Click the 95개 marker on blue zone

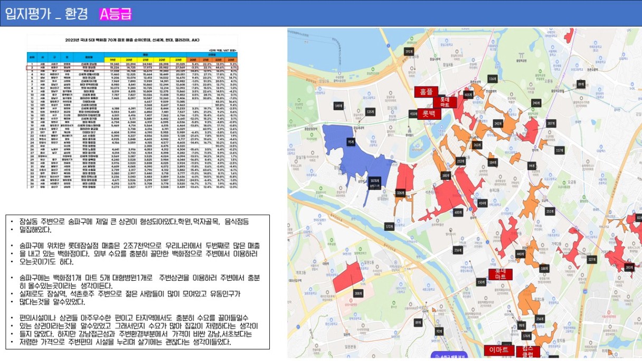[x=350, y=142]
